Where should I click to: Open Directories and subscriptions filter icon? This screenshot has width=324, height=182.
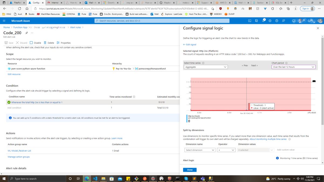pos(256,21)
